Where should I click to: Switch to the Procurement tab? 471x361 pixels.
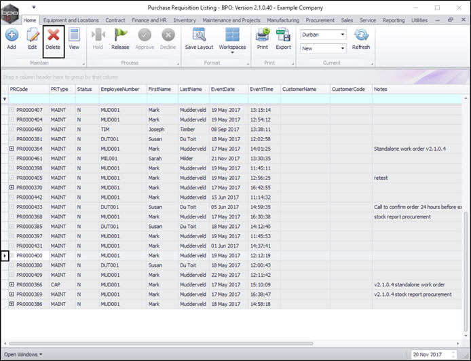click(320, 20)
